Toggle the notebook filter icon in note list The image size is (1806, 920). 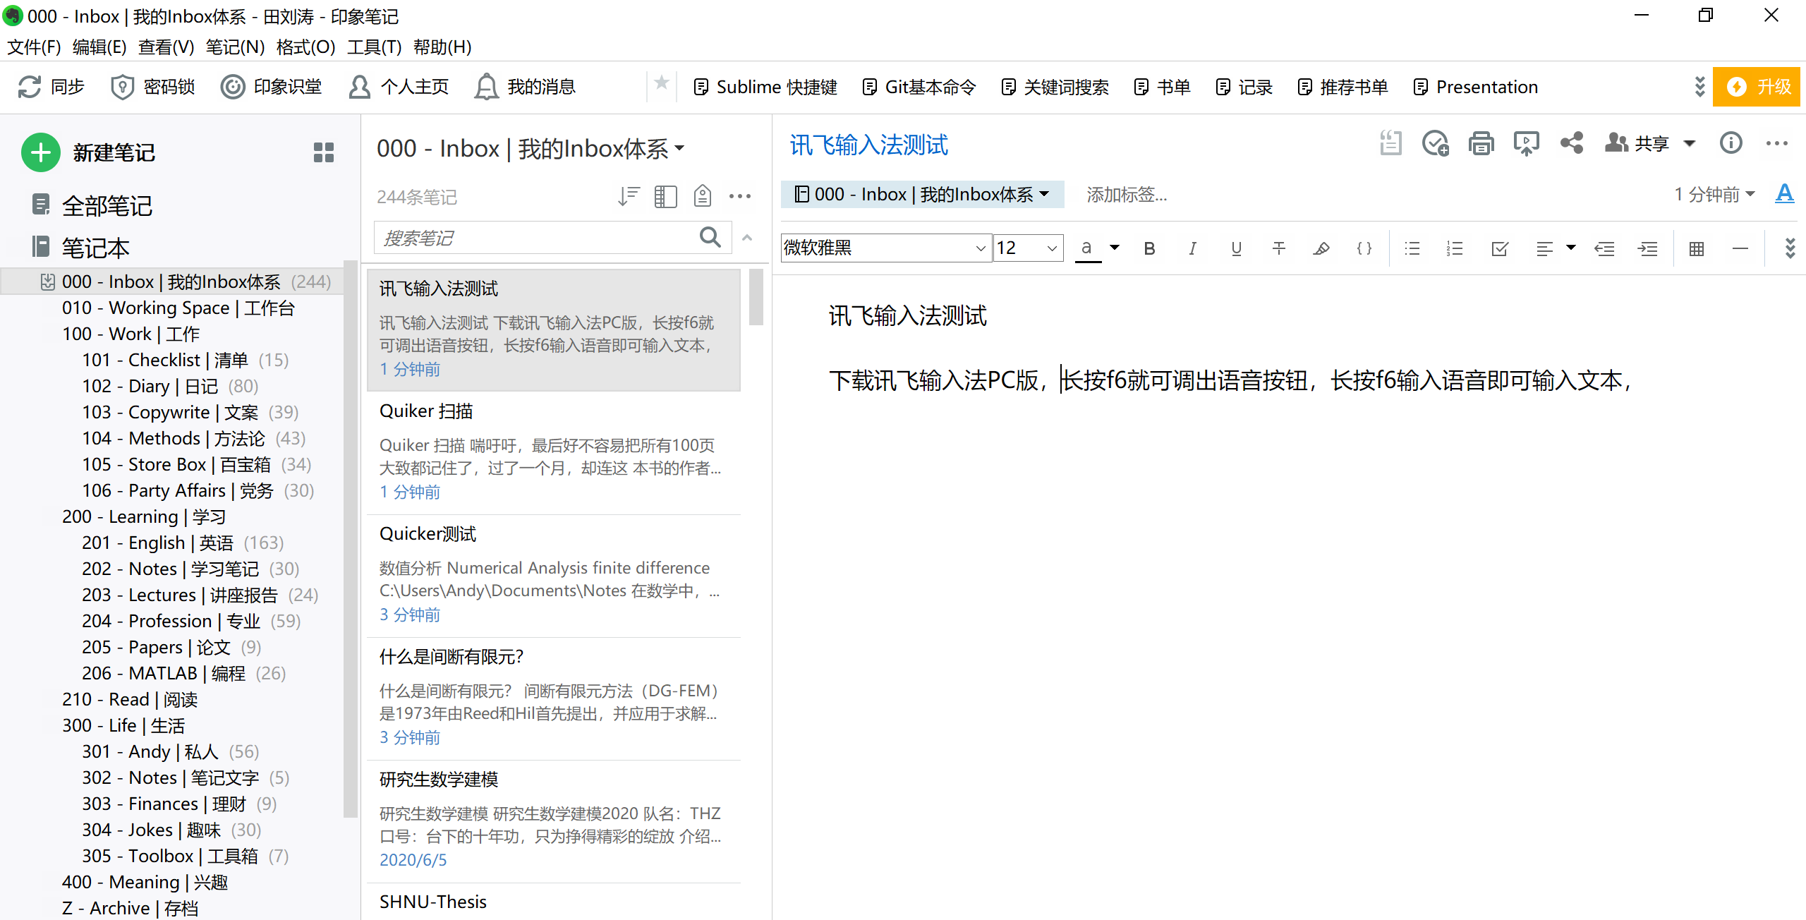pyautogui.click(x=702, y=196)
